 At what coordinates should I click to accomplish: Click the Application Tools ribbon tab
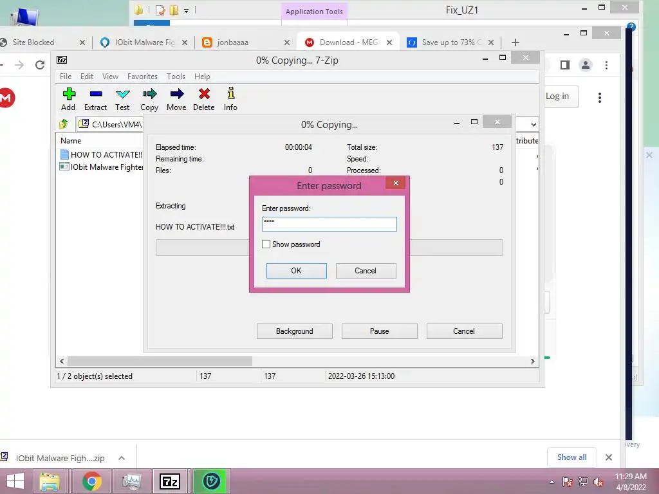(314, 12)
